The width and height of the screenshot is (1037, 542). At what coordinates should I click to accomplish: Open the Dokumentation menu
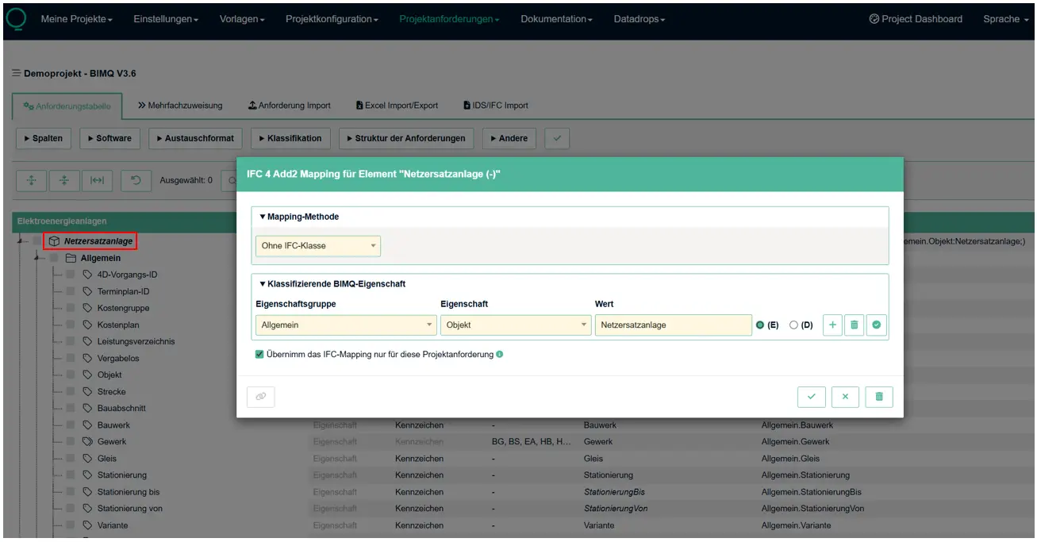556,19
